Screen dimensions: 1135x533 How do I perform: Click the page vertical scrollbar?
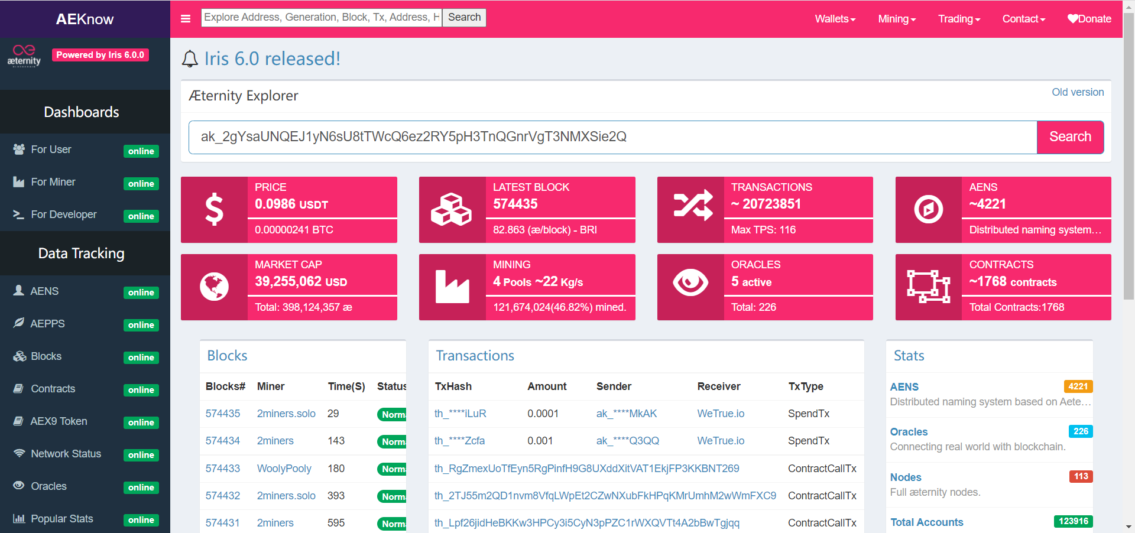1128,177
